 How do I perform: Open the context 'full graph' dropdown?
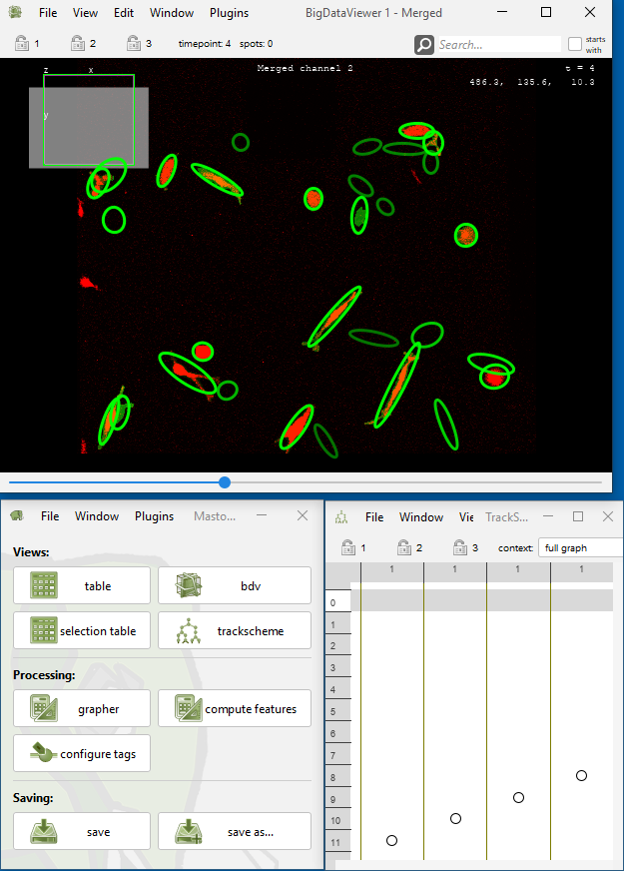pyautogui.click(x=581, y=547)
